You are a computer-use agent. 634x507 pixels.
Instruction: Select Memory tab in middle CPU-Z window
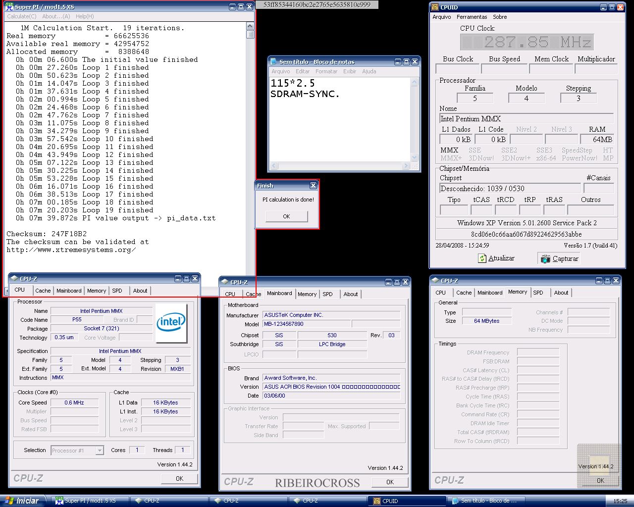coord(307,294)
